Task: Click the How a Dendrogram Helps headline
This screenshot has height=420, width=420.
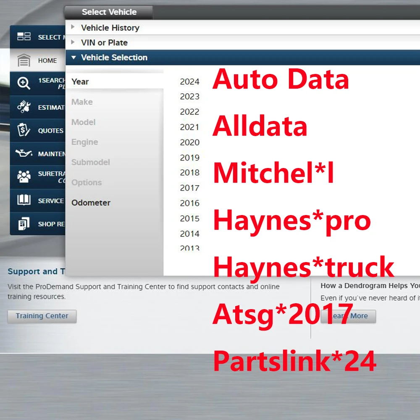Action: (370, 286)
